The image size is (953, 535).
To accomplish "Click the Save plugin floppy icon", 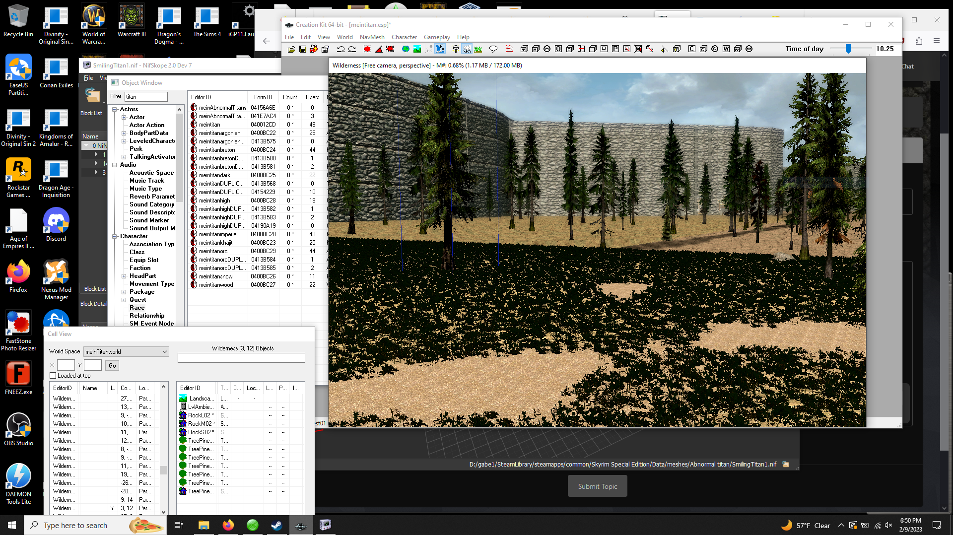I will click(x=302, y=49).
